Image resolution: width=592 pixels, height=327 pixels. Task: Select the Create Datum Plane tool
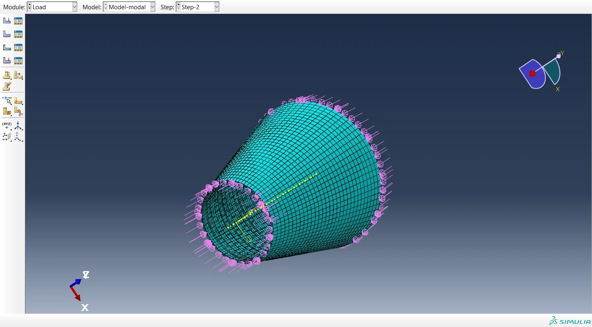[7, 137]
